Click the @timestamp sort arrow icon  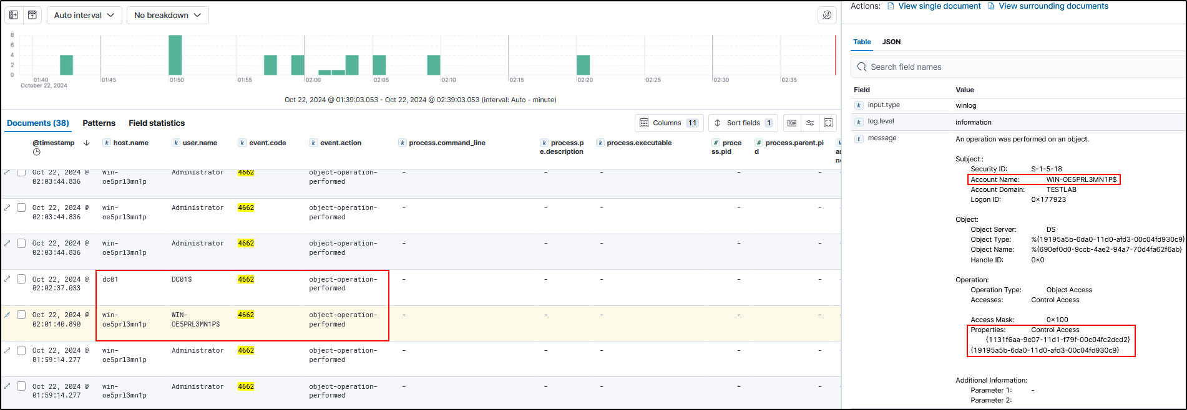[x=87, y=143]
